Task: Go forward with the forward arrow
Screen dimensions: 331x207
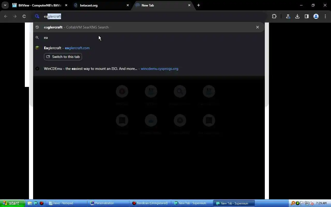Action: pyautogui.click(x=15, y=16)
